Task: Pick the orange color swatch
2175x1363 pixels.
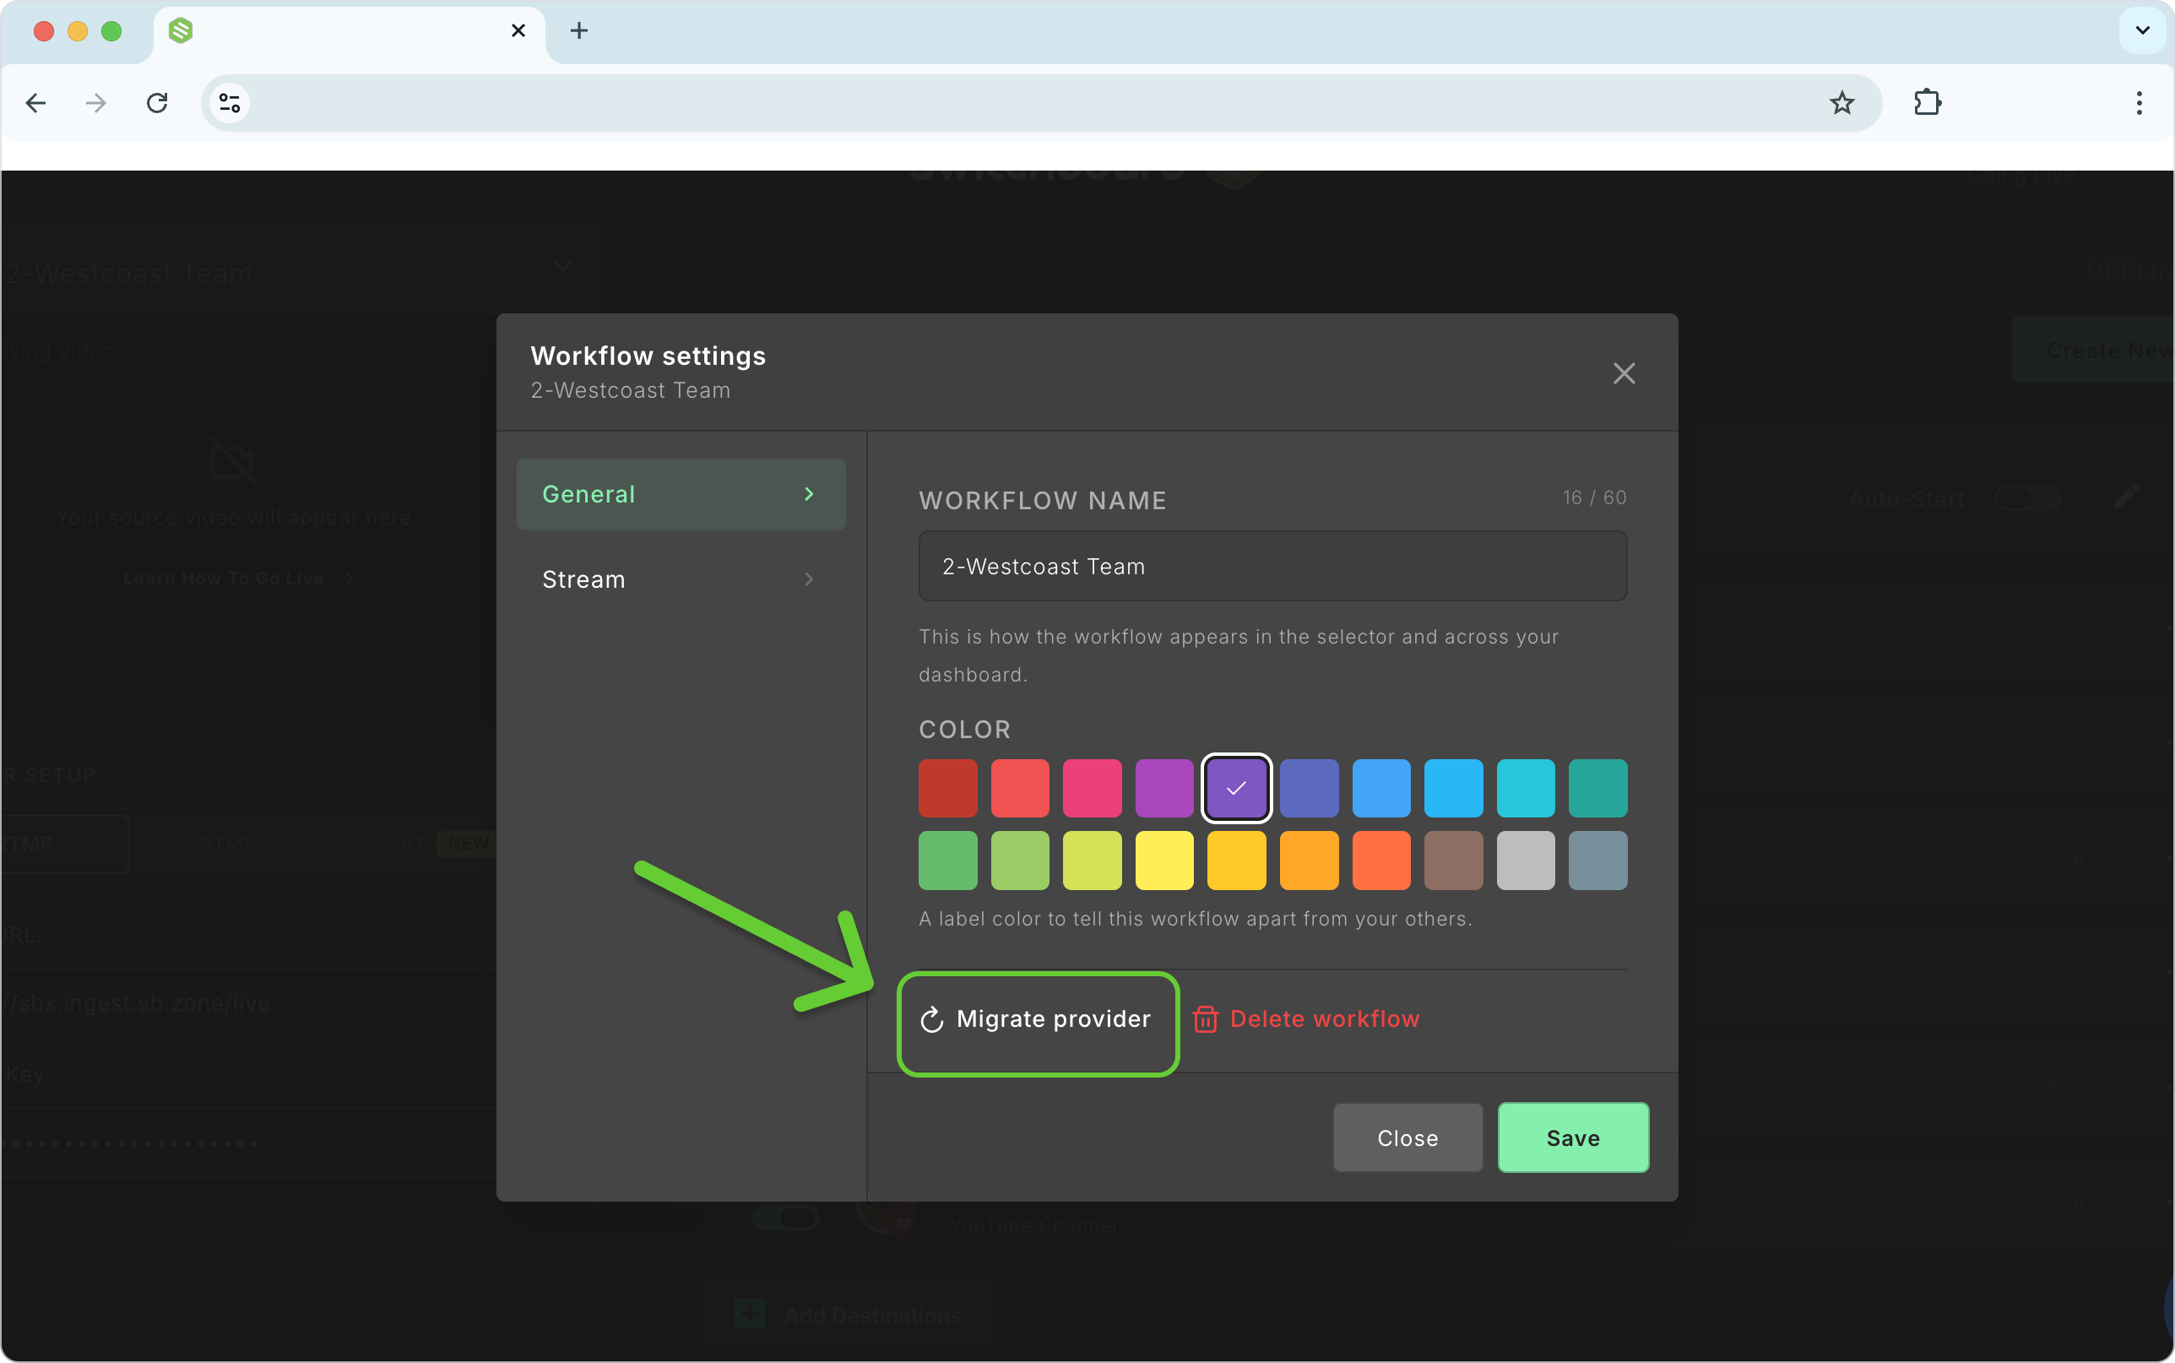Action: 1310,860
